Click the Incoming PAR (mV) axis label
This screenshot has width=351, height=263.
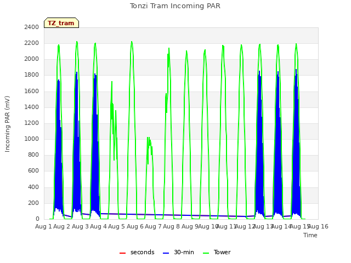click(x=7, y=124)
